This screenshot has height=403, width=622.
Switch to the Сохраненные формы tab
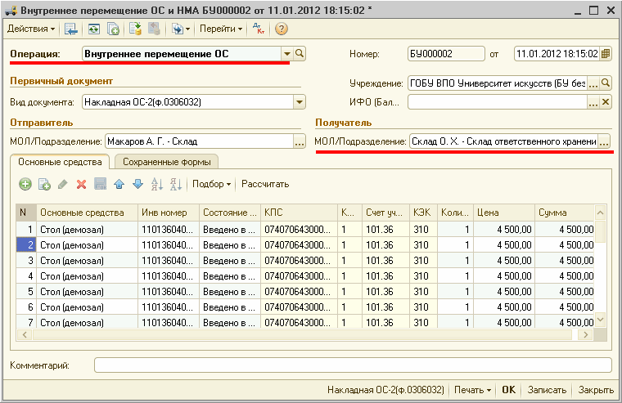pyautogui.click(x=167, y=162)
